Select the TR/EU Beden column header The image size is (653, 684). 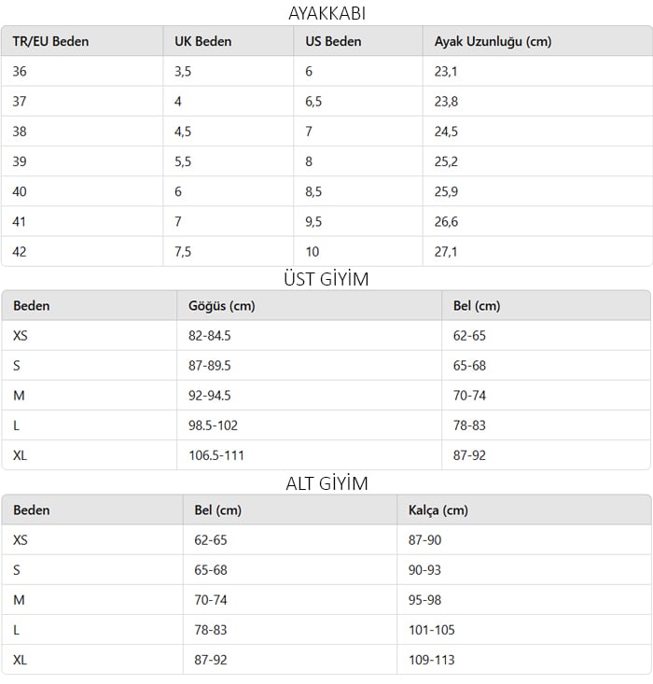50,41
